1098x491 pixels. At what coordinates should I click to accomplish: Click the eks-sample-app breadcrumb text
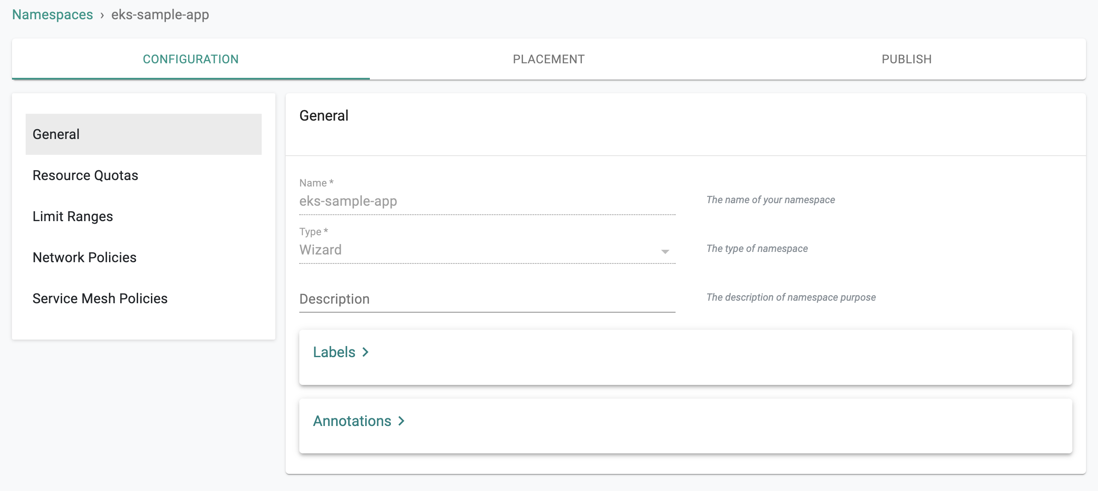[160, 15]
